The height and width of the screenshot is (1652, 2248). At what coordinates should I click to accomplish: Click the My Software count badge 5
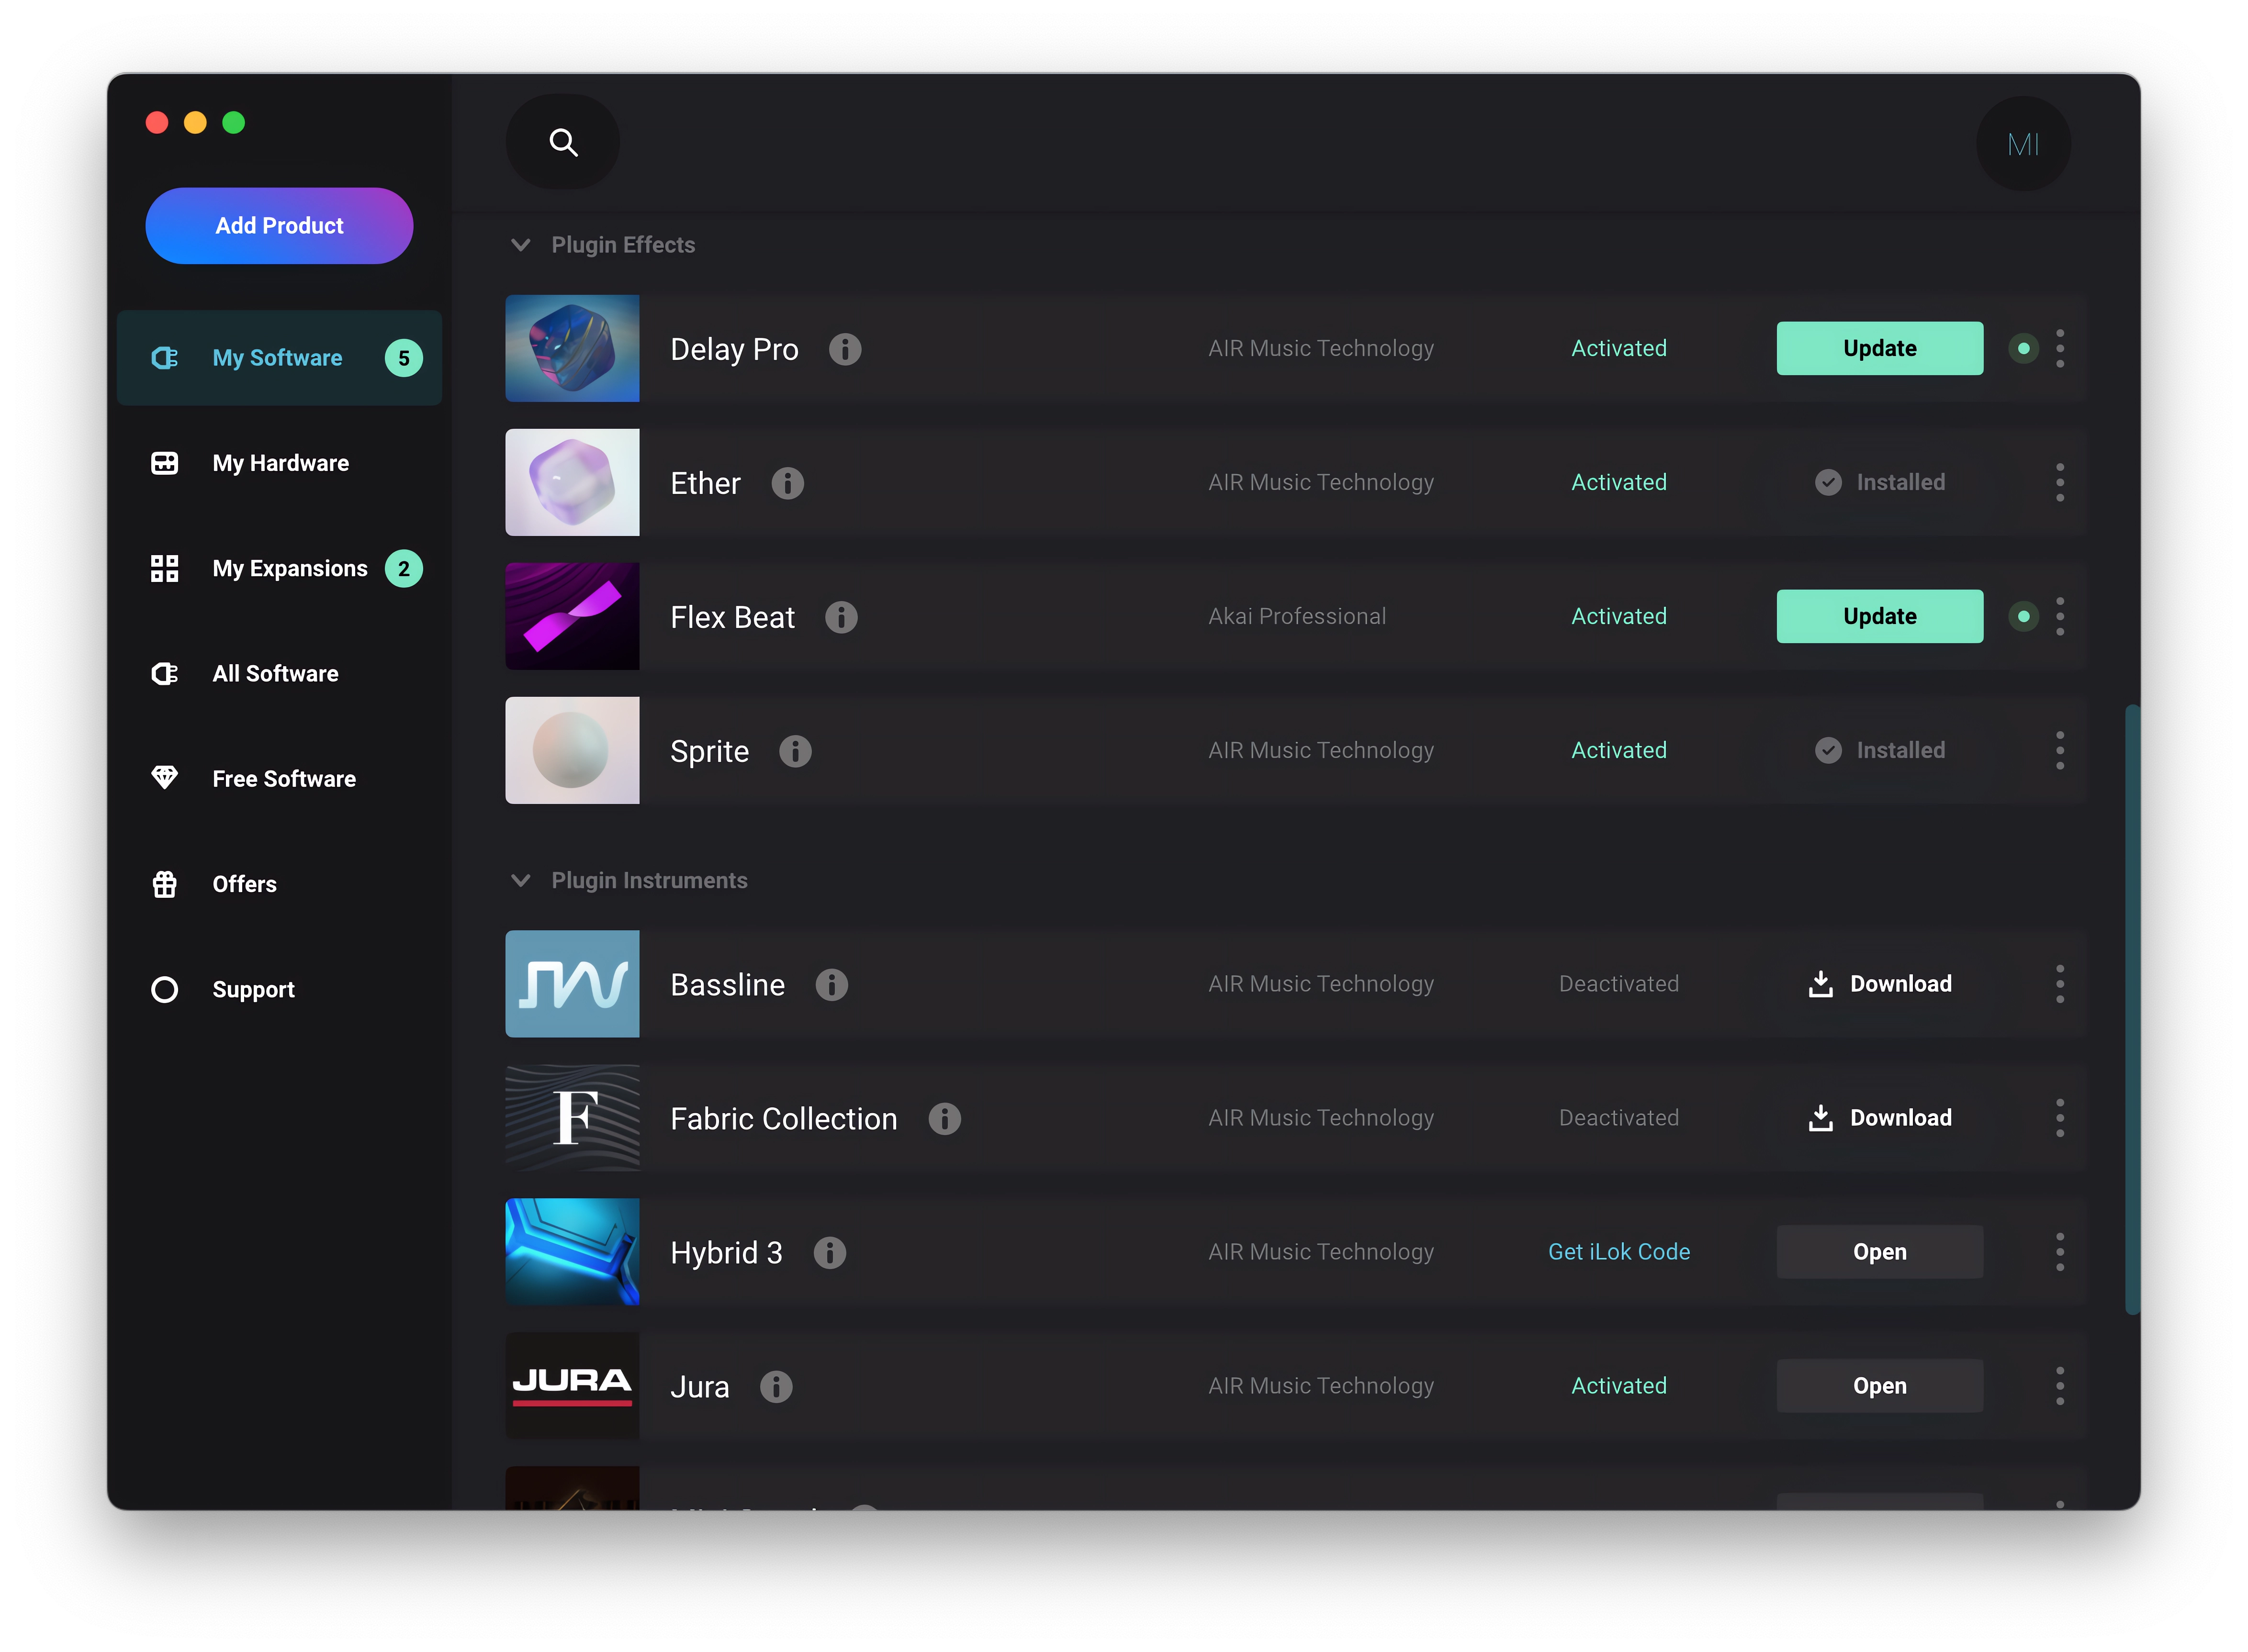tap(404, 358)
